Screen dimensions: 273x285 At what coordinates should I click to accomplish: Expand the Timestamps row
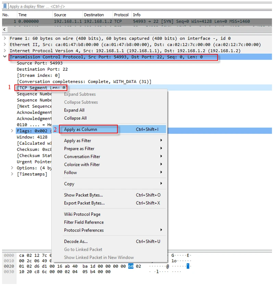(x=12, y=174)
